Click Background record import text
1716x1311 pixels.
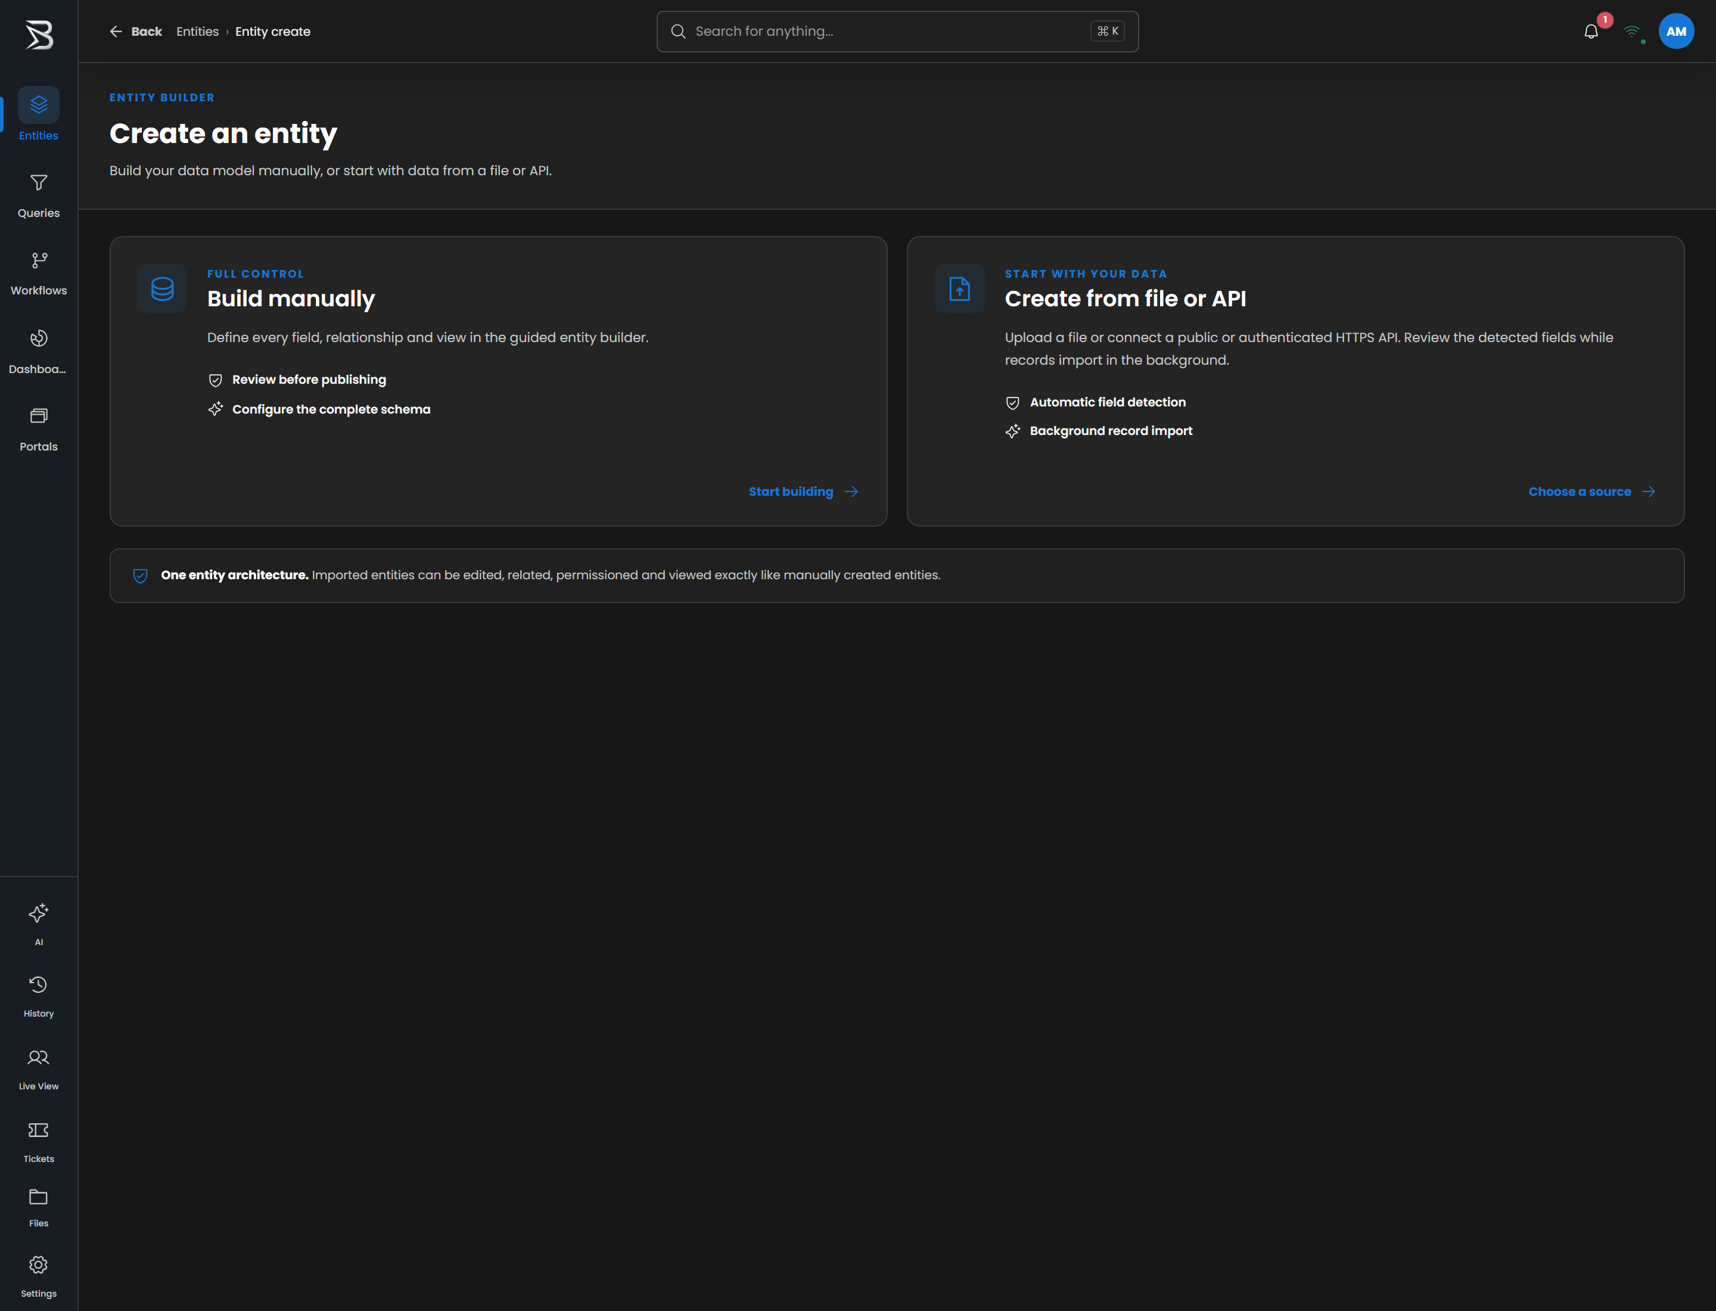[x=1111, y=431]
